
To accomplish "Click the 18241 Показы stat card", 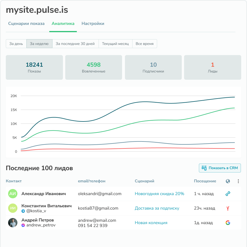I will (x=34, y=68).
